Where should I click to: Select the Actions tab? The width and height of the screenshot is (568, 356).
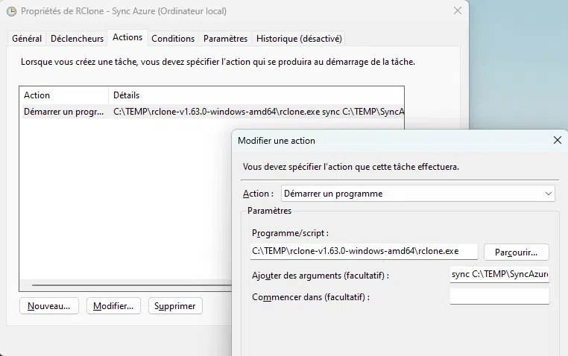[127, 37]
